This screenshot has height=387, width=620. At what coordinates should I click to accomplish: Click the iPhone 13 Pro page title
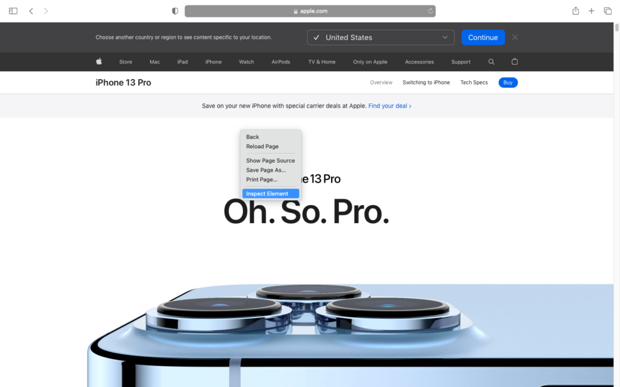click(x=124, y=82)
